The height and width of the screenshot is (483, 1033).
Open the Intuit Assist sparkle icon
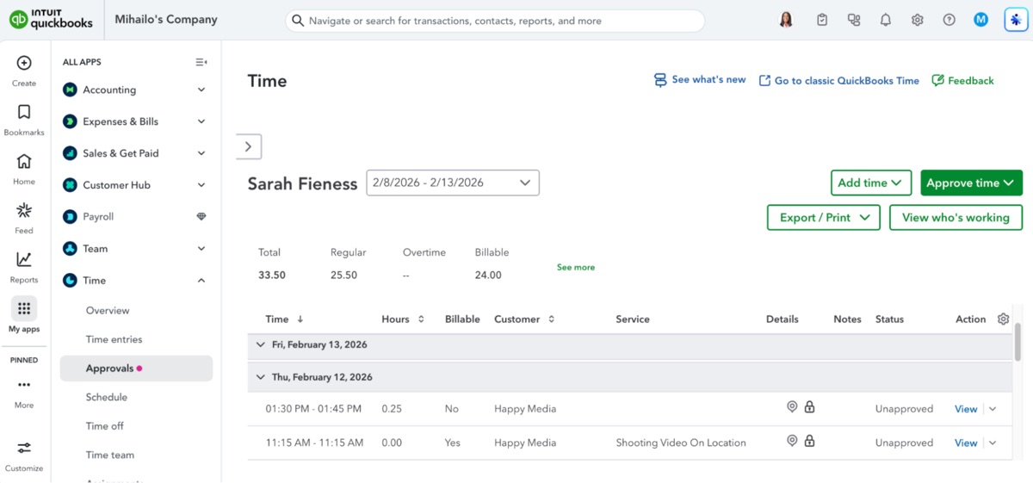[1016, 20]
